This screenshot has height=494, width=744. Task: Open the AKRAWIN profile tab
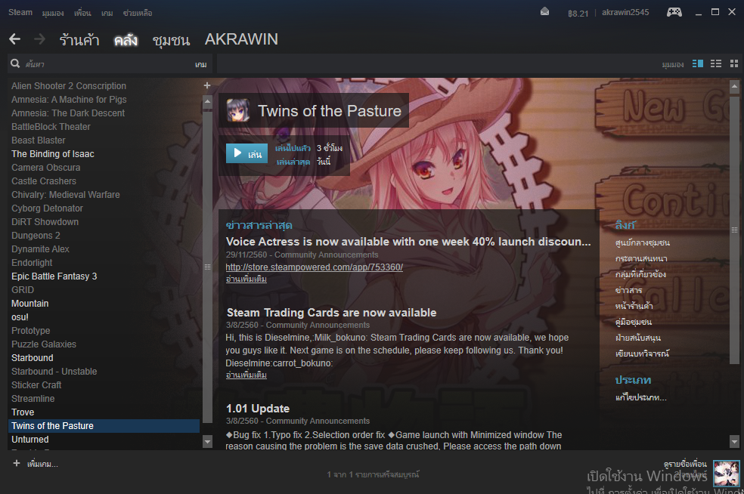(x=241, y=39)
